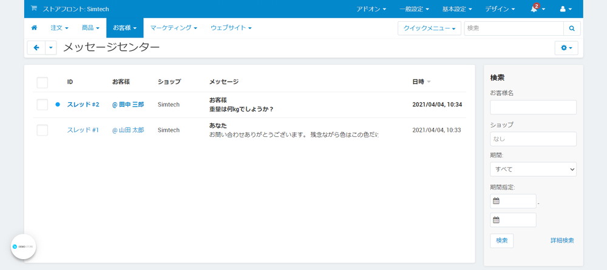This screenshot has height=270, width=607.
Task: Focus the top 検索 input field
Action: coord(514,28)
